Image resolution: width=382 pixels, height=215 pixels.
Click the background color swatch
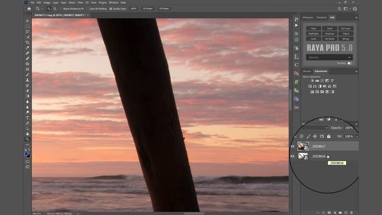29,156
